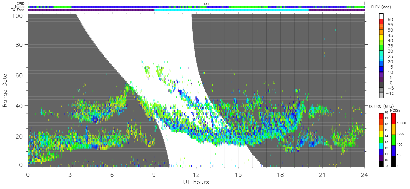
Task: Select the 12 tick on the UT hours axis
Action: click(196, 175)
